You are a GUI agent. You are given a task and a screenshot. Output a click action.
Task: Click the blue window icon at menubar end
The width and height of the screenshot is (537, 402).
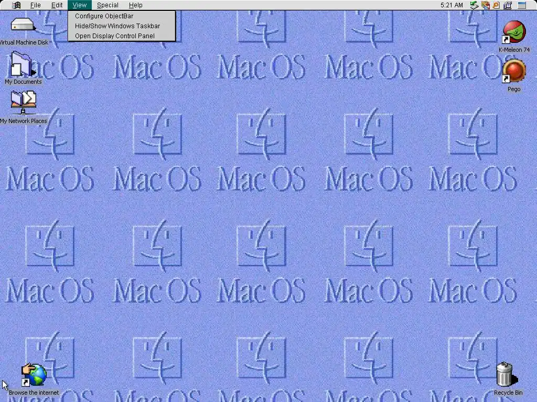[522, 5]
